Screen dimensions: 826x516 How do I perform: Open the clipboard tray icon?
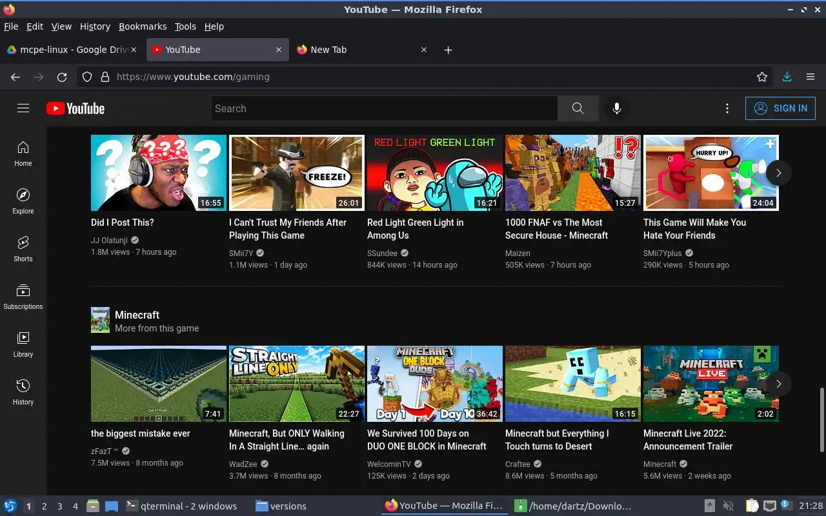point(752,506)
